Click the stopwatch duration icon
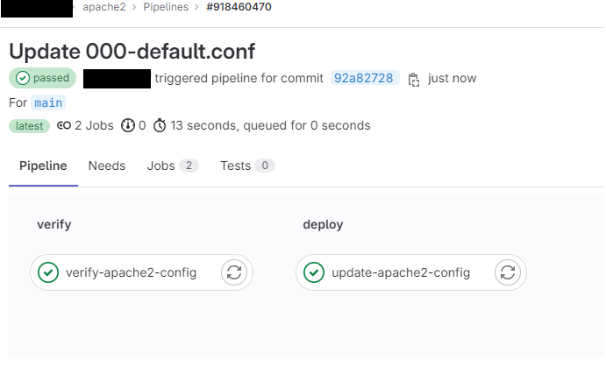606x374 pixels. click(160, 125)
